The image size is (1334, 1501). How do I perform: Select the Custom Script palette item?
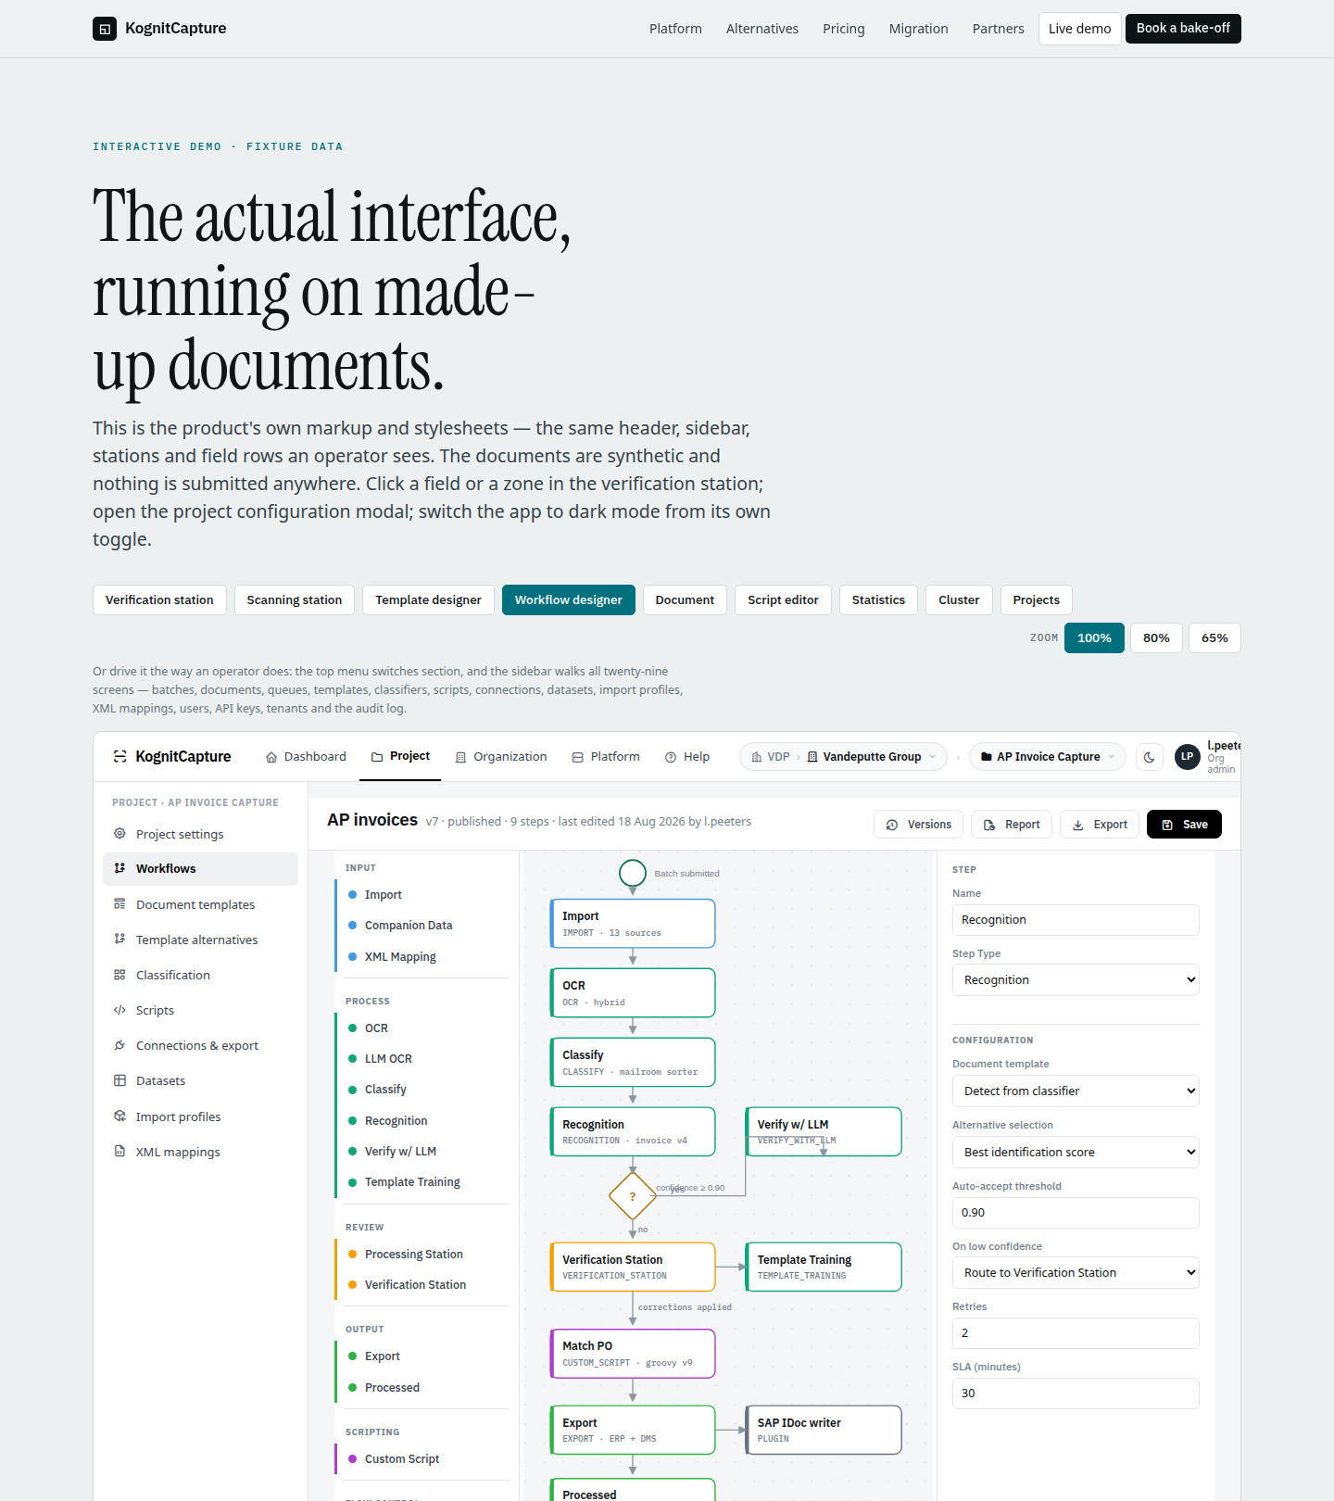[422, 1459]
